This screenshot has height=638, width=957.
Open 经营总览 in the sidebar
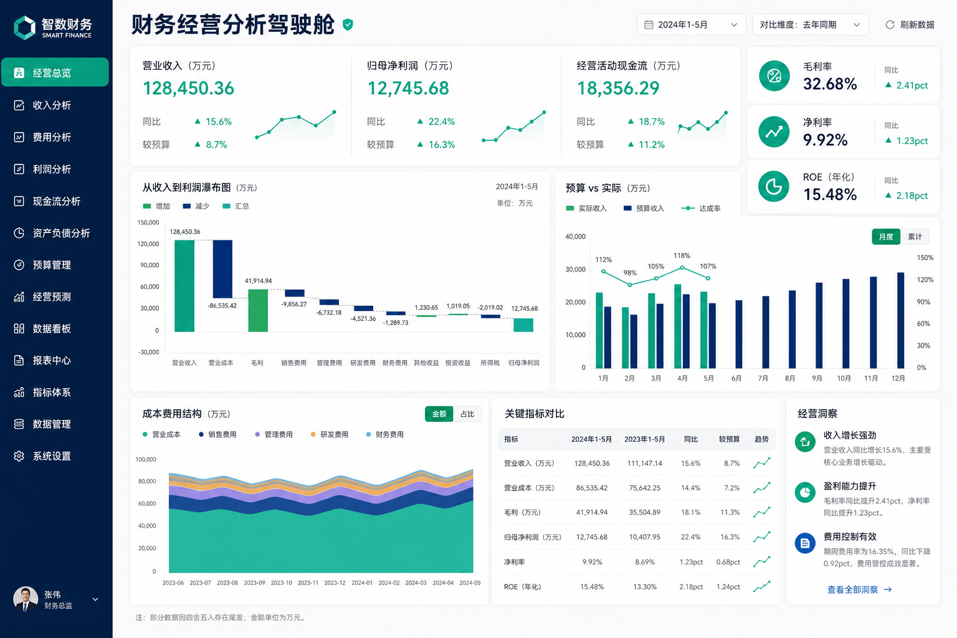(x=55, y=72)
